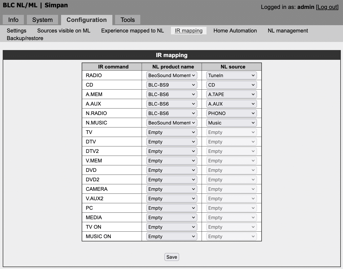Expand the A.AUX NL source dropdown
Screen dimensions: 343x269
(x=231, y=104)
